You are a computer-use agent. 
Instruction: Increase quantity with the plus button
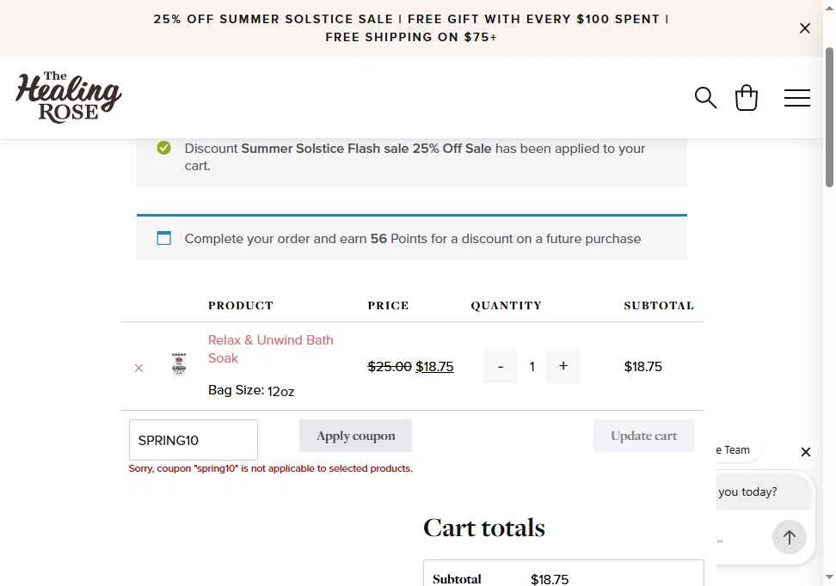(x=562, y=366)
